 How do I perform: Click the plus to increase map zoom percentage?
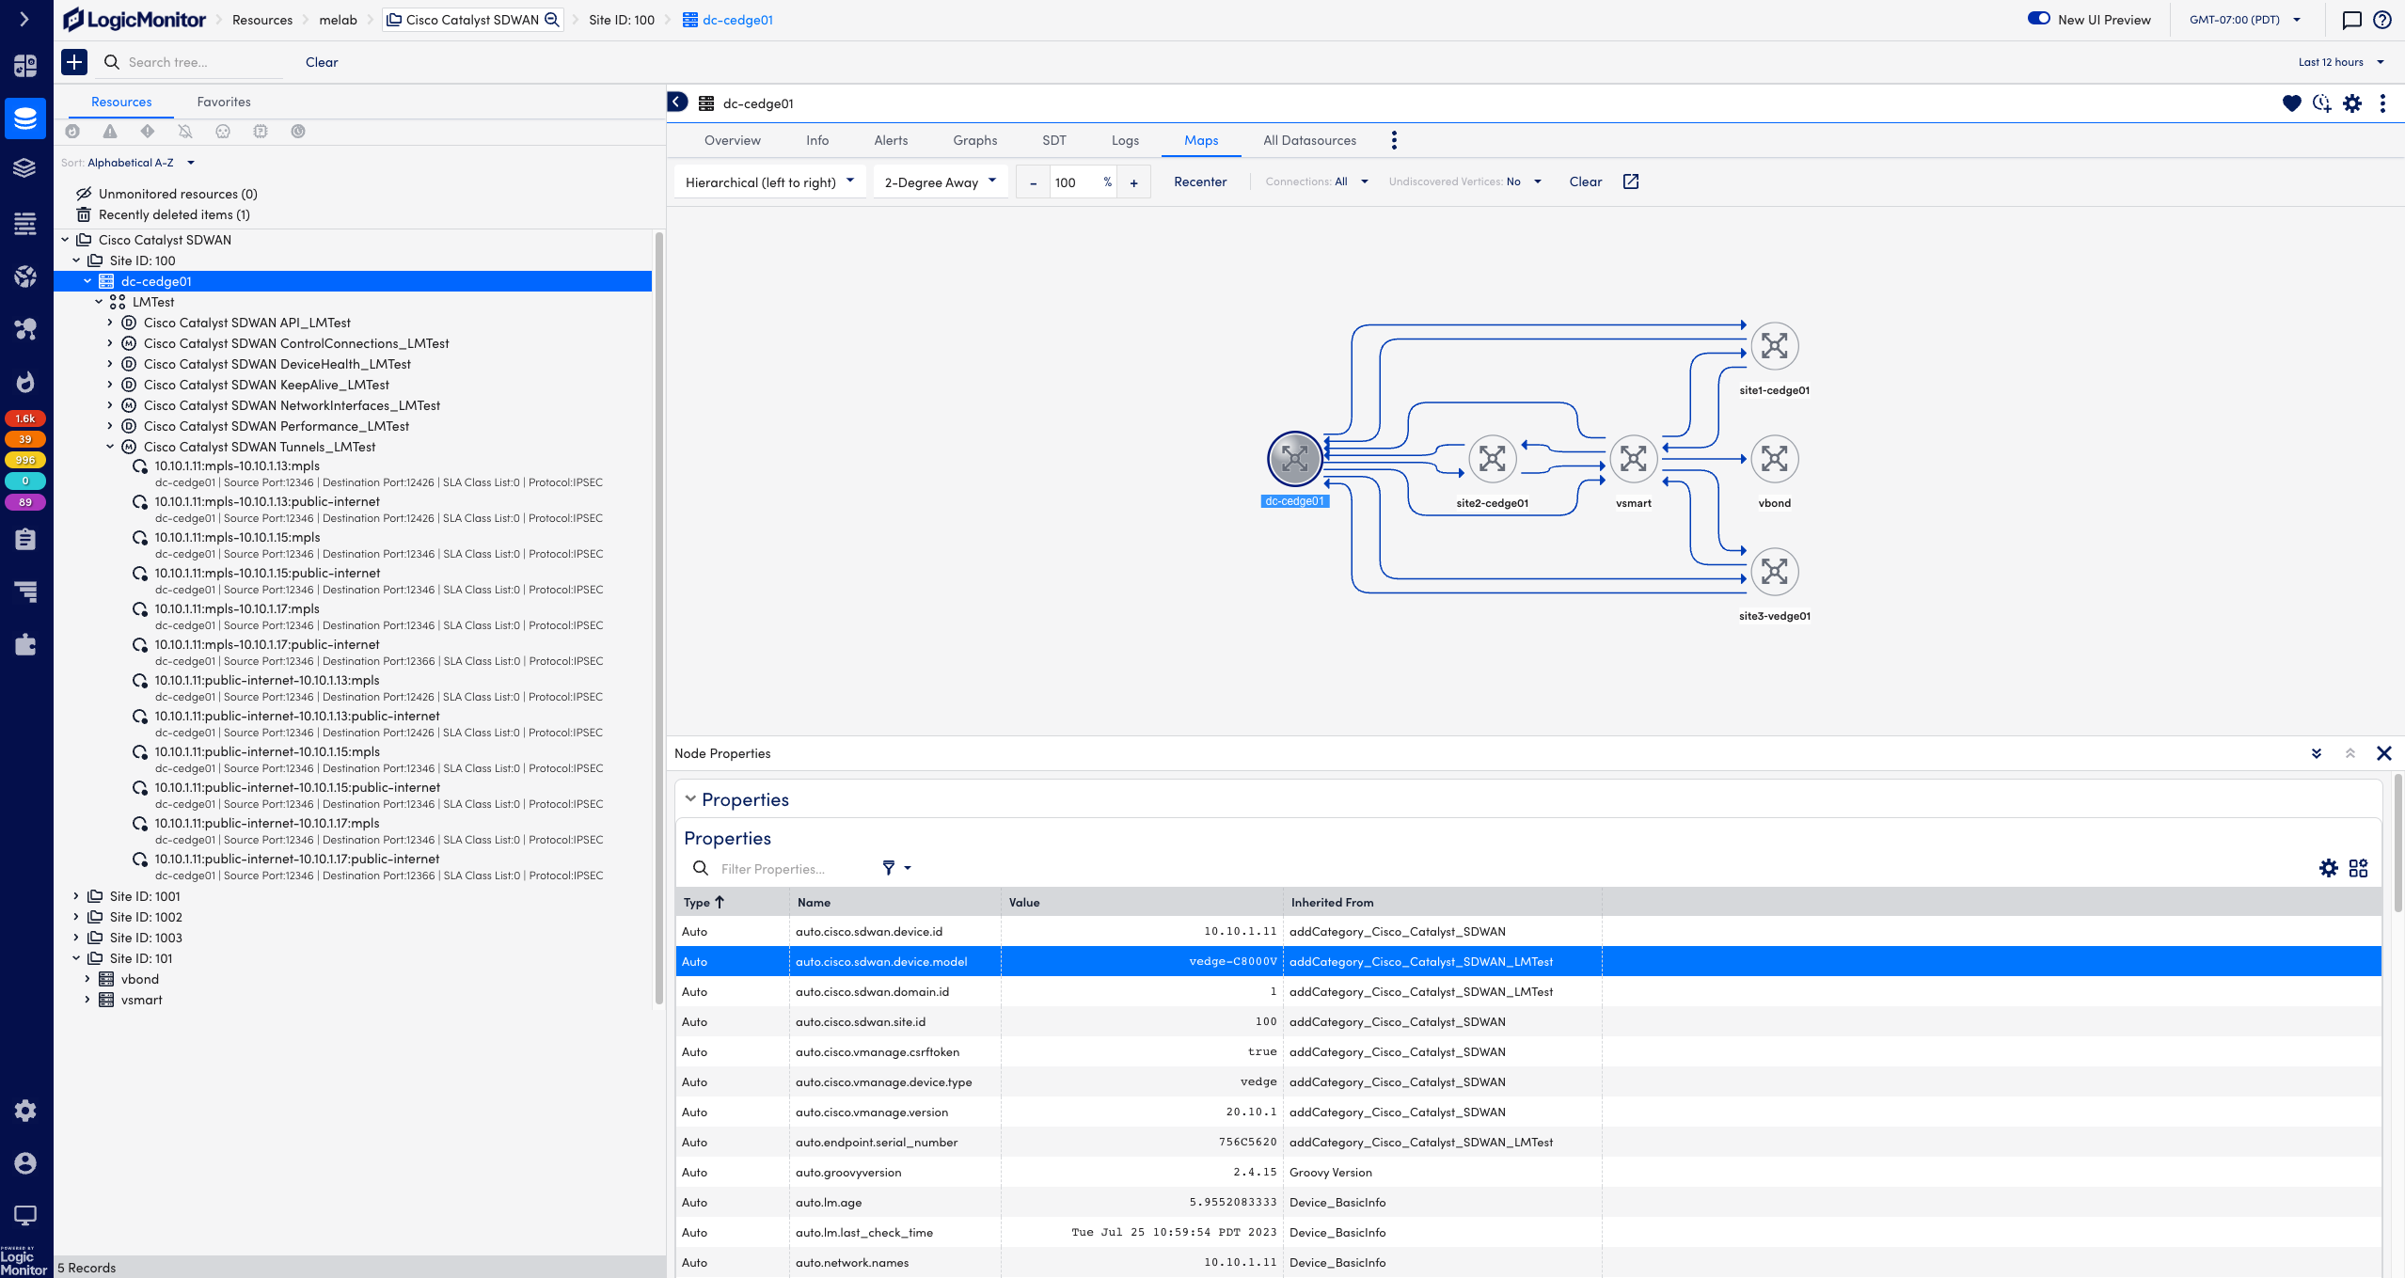(x=1133, y=181)
